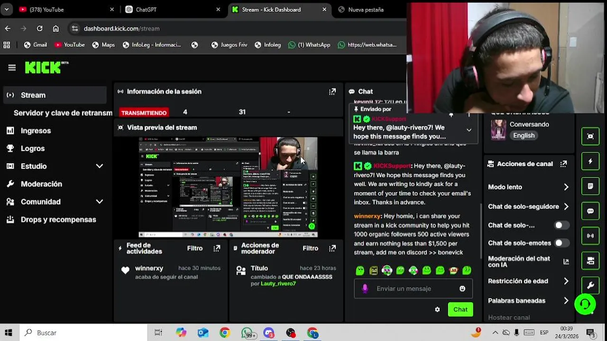Open the emoji picker in chat input
607x341 pixels.
coord(462,288)
